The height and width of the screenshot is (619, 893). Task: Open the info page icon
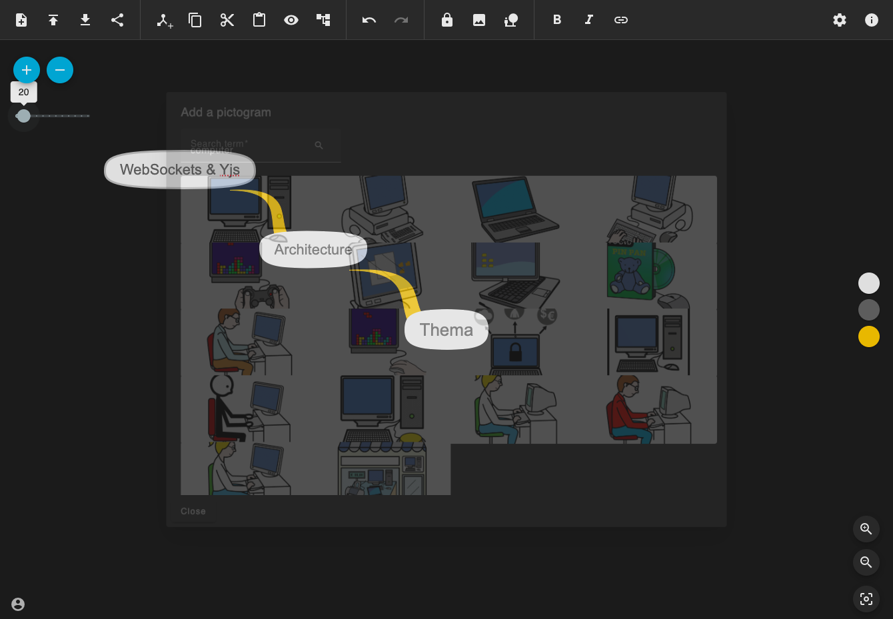click(872, 20)
